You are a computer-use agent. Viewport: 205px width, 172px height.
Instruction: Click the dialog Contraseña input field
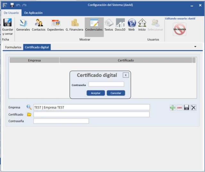(106, 84)
